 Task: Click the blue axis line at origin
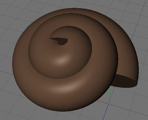point(106,112)
